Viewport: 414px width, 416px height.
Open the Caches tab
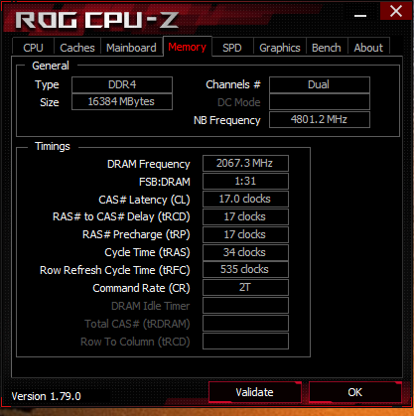77,48
